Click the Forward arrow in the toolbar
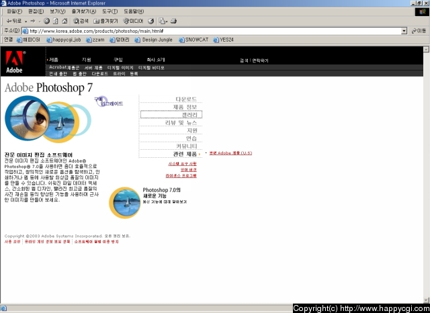This screenshot has height=313, width=430. coord(33,21)
